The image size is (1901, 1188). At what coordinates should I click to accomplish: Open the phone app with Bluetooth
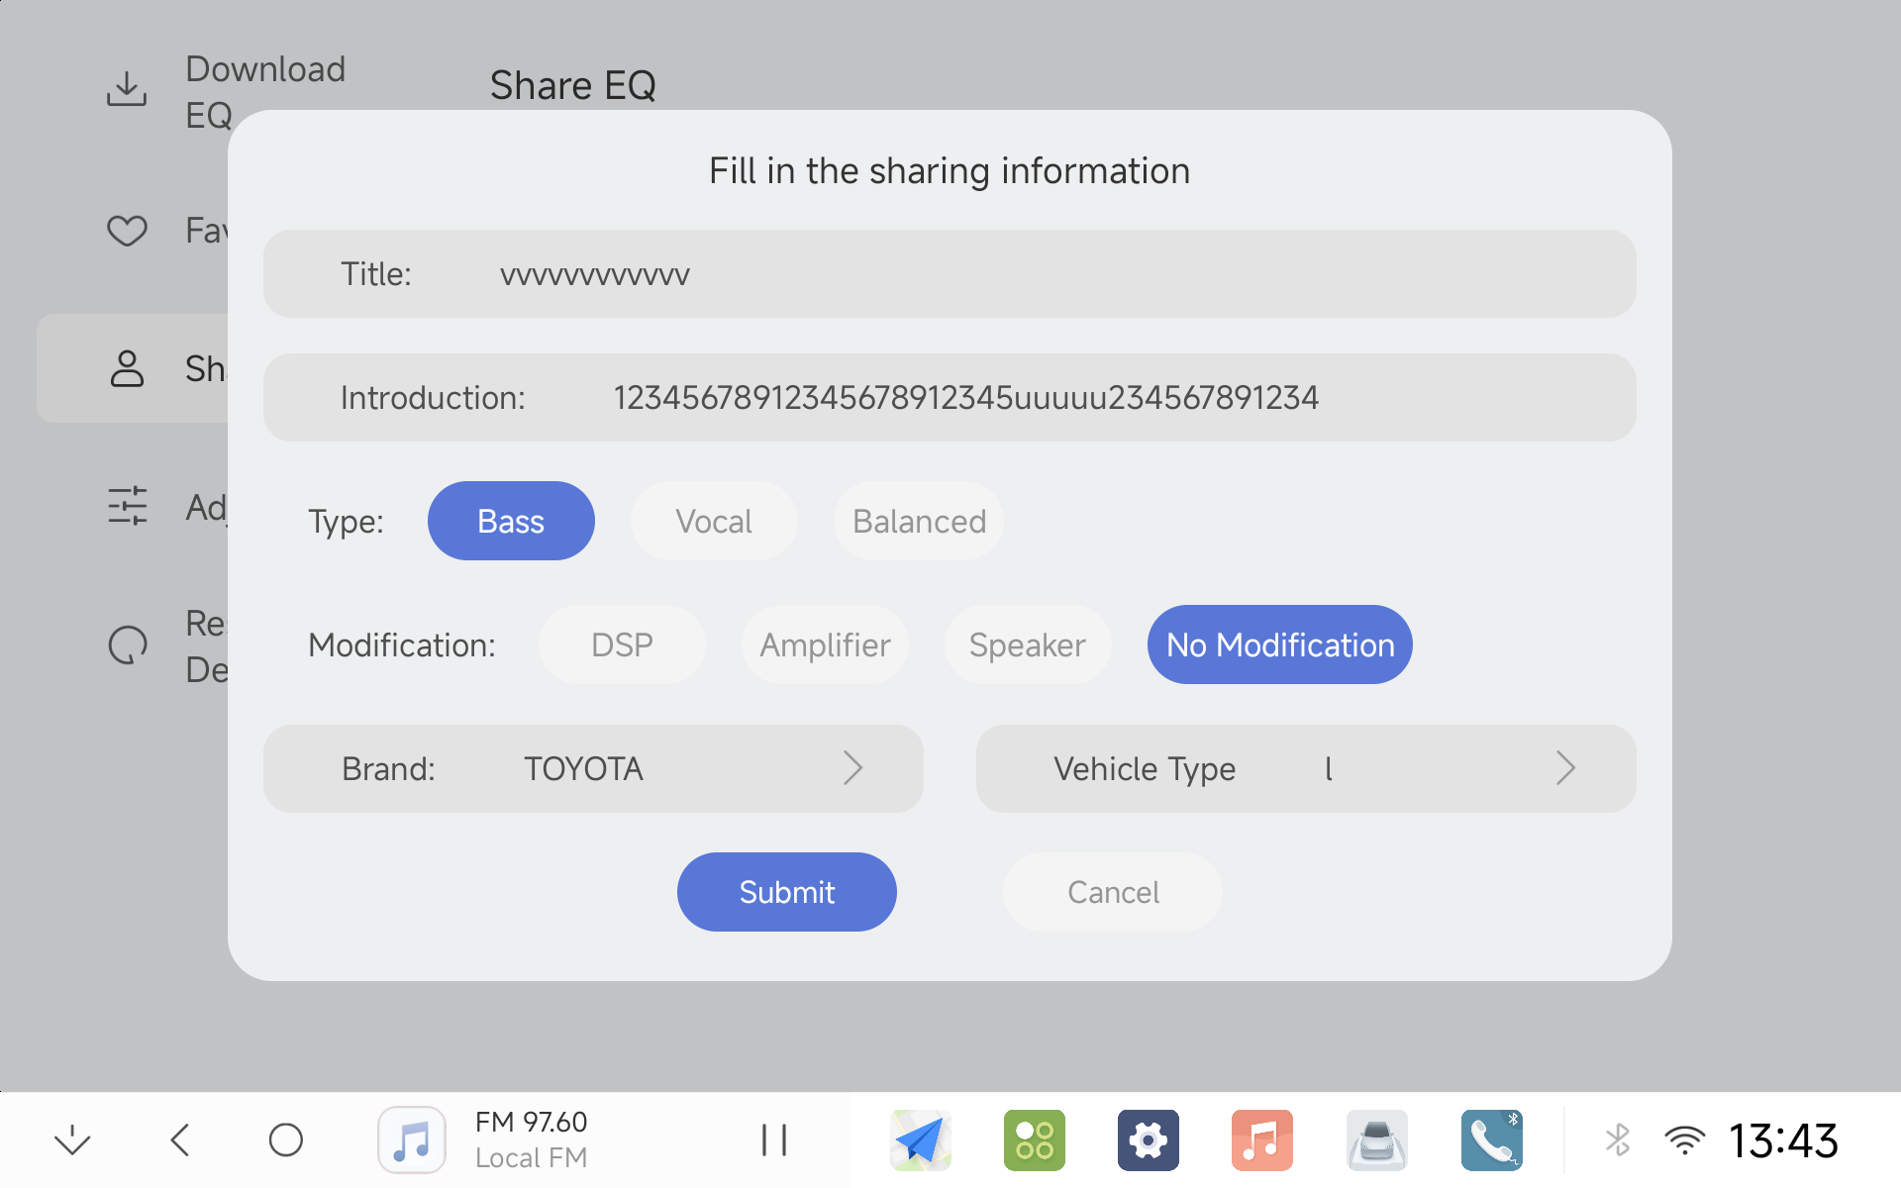point(1491,1140)
